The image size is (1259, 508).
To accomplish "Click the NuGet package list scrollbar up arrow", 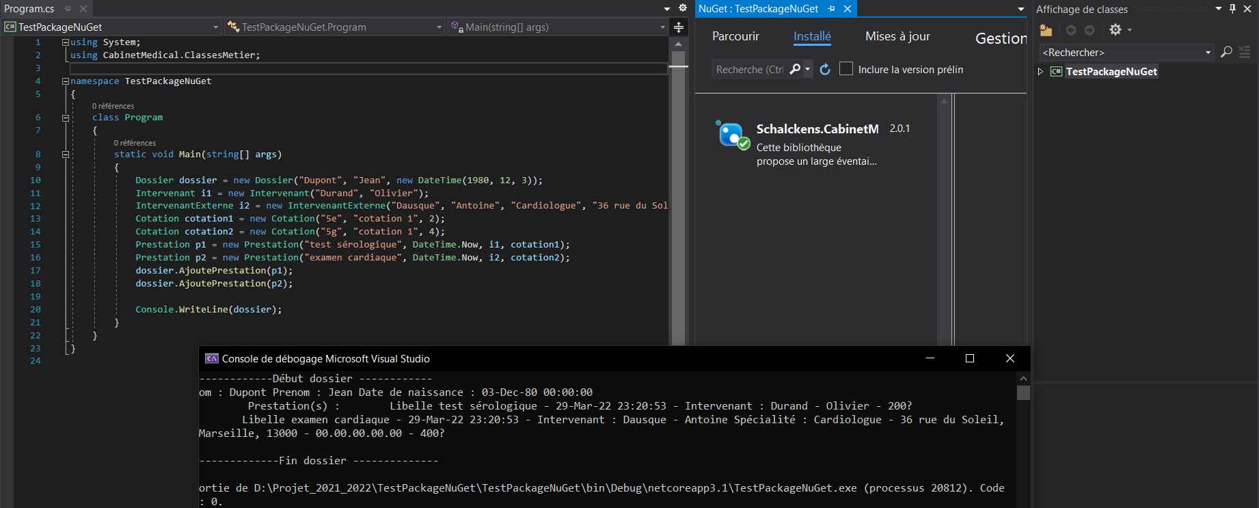I will coord(945,101).
